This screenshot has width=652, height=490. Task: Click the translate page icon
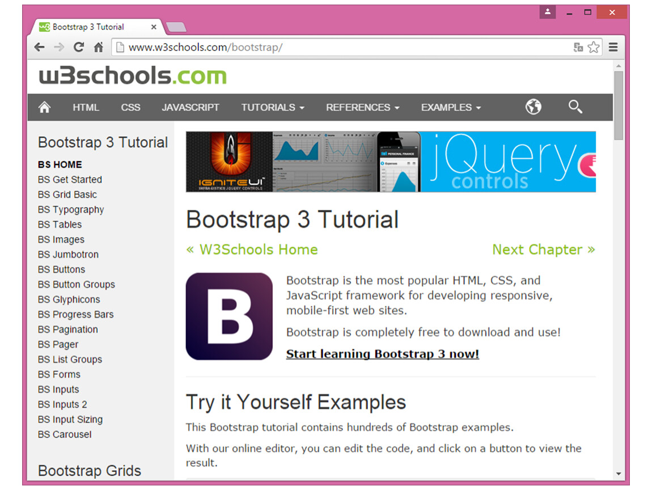click(578, 48)
